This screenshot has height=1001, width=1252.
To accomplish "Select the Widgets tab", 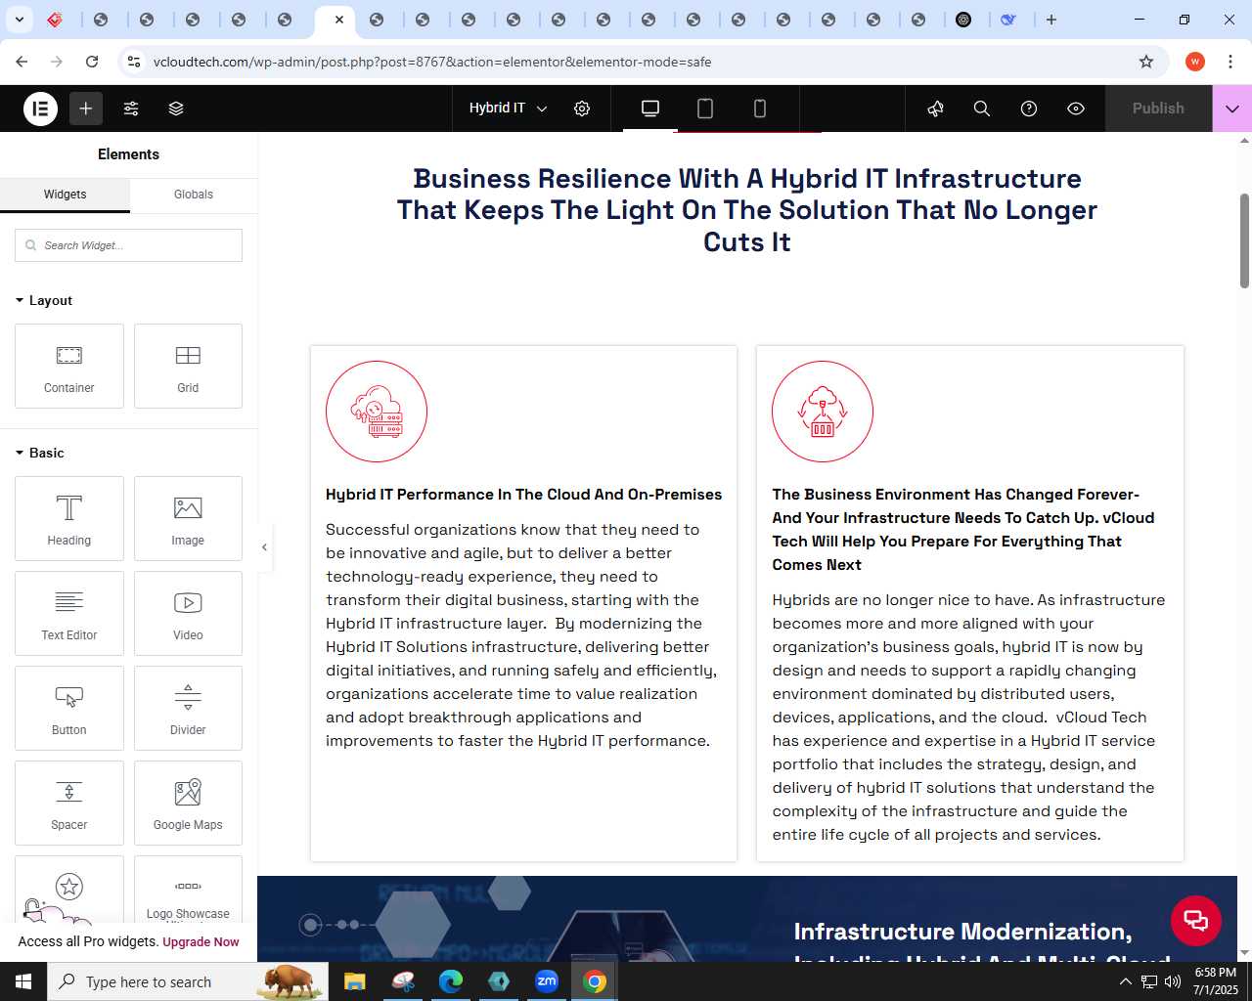I will [x=66, y=195].
